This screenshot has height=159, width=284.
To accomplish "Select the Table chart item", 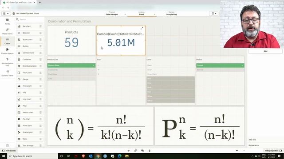I will (x=30, y=139).
